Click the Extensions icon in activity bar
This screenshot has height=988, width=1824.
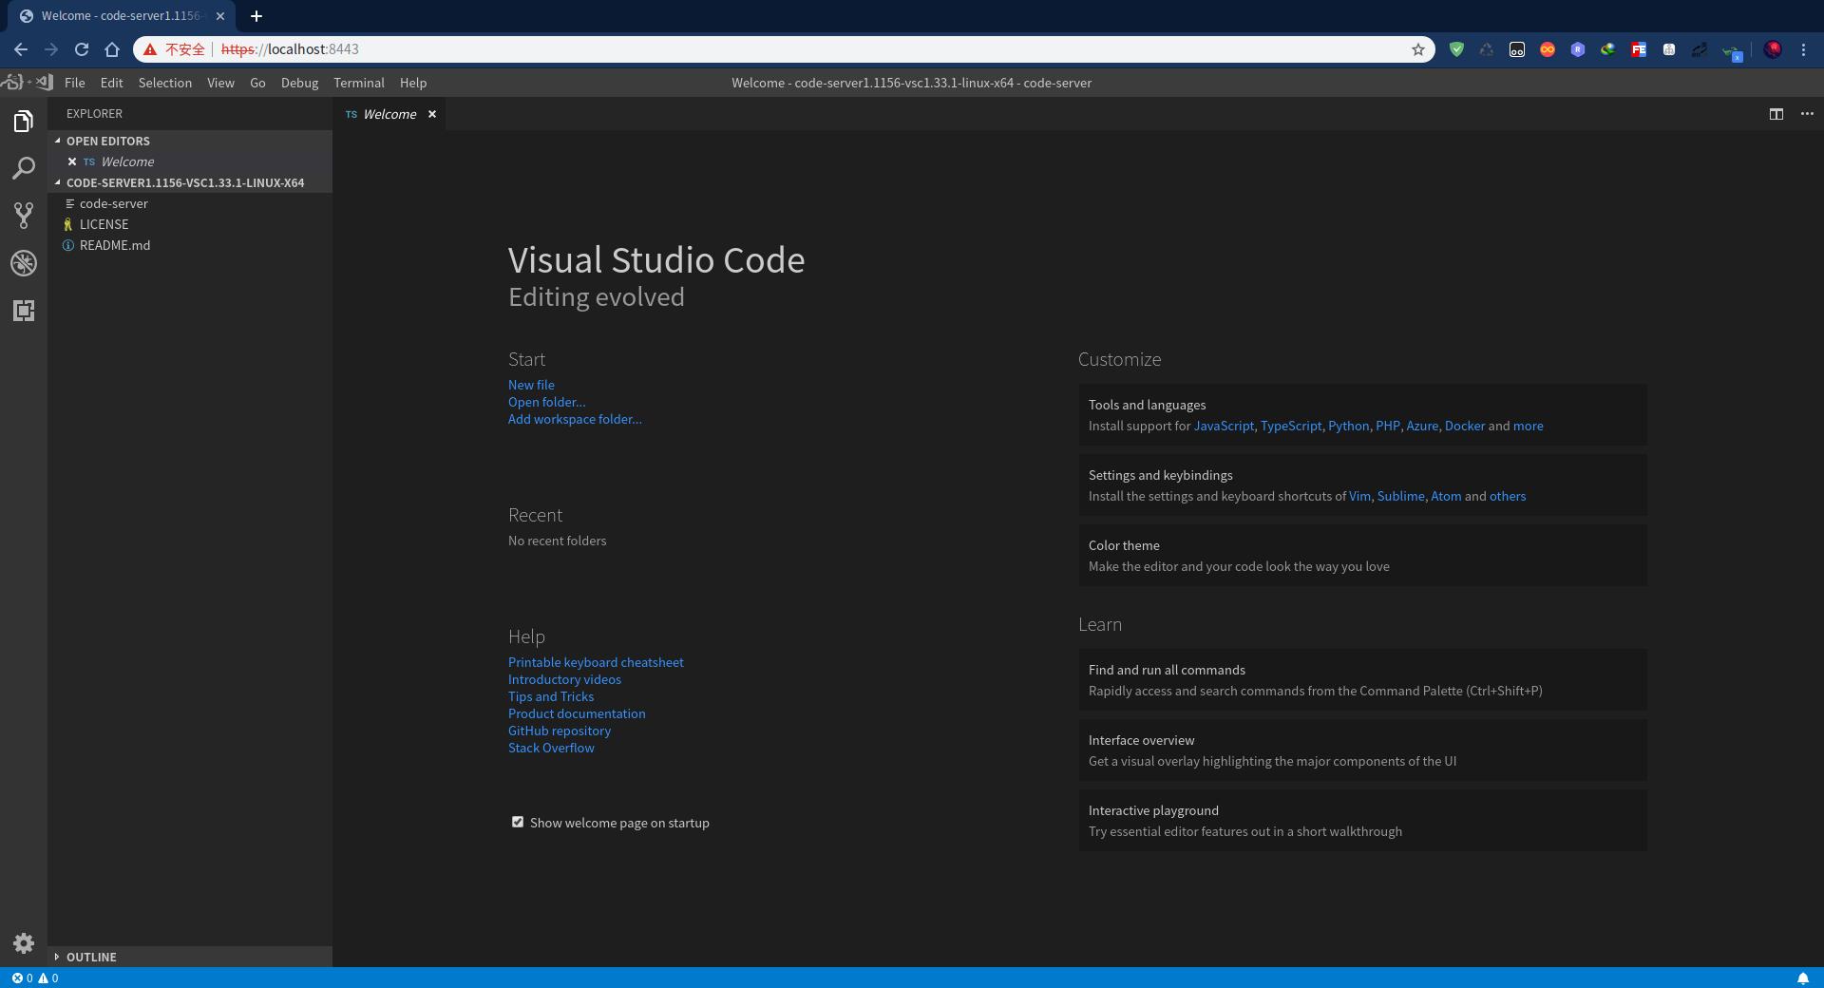(23, 311)
